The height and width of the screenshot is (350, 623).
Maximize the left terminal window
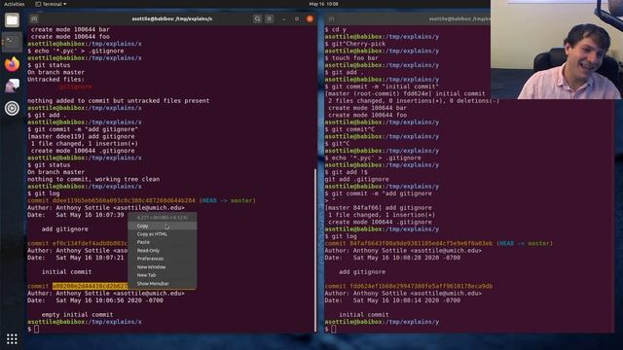coord(297,18)
